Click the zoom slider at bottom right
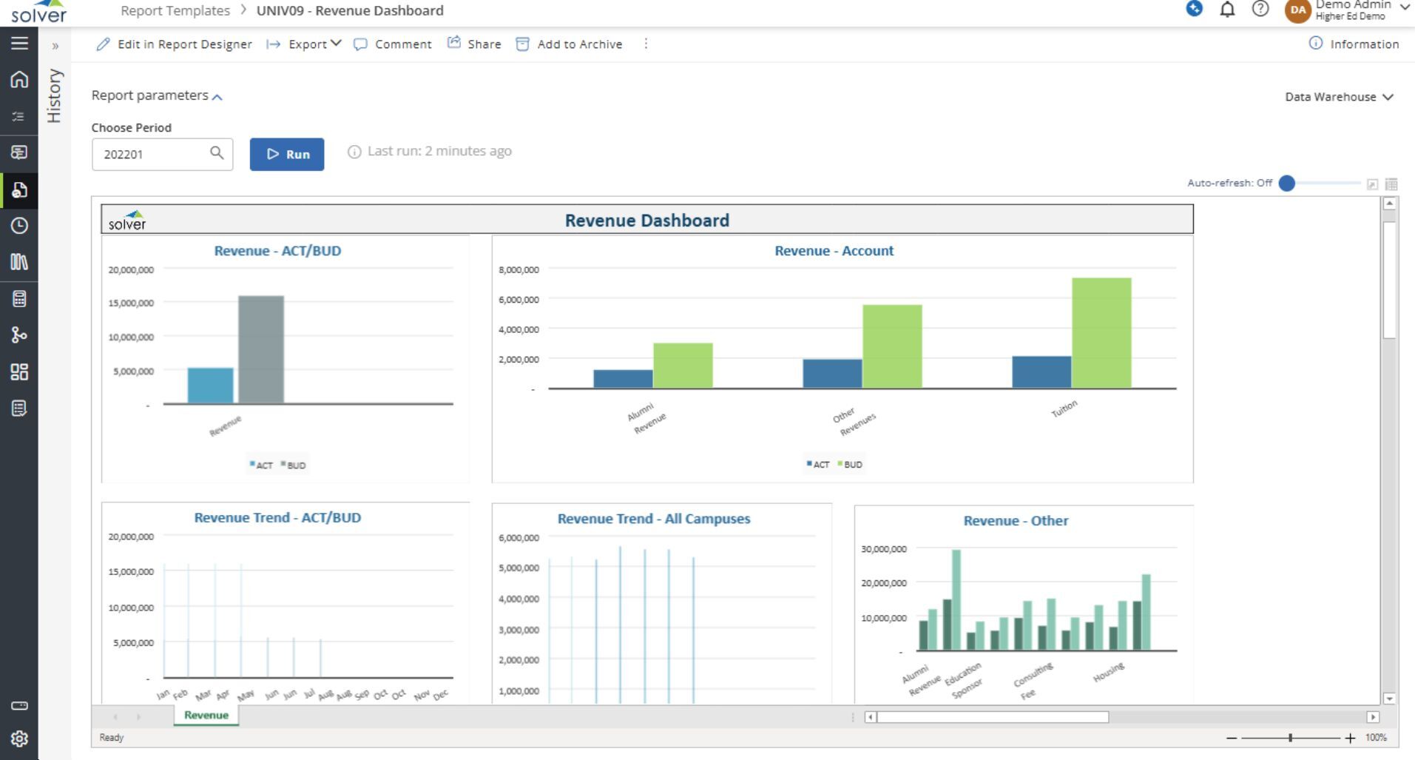This screenshot has height=760, width=1415. pyautogui.click(x=1290, y=738)
